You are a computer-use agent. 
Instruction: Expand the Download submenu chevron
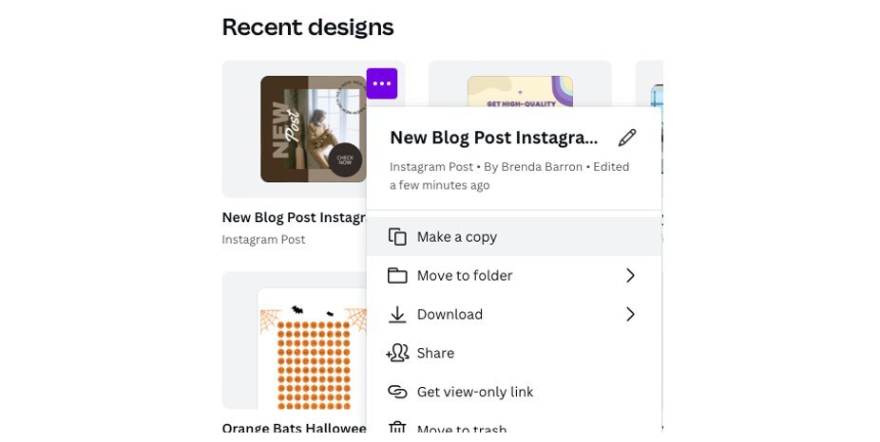click(630, 315)
